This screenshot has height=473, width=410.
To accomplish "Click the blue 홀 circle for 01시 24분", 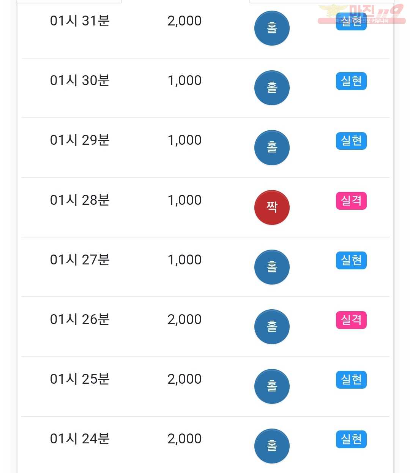I will [x=272, y=446].
